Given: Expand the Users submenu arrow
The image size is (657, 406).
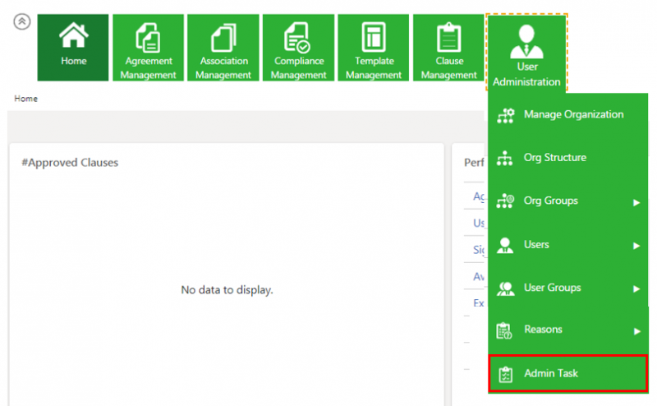Looking at the screenshot, I should [636, 246].
